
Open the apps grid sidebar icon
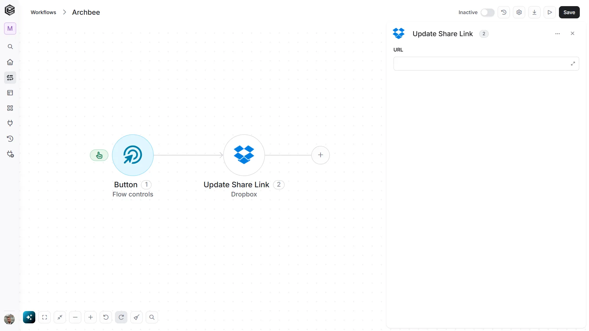[10, 108]
